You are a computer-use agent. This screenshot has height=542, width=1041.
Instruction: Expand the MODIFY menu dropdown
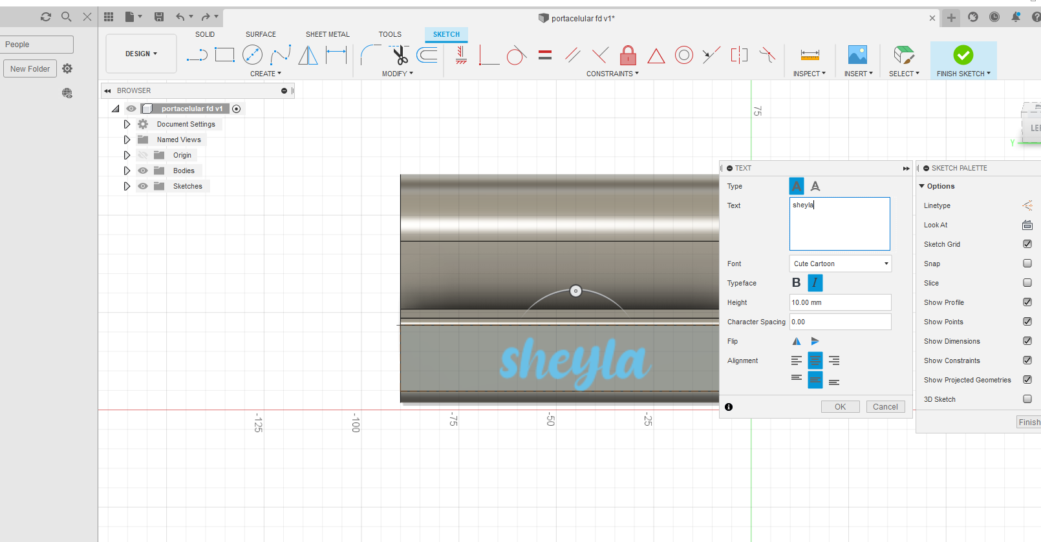tap(398, 74)
